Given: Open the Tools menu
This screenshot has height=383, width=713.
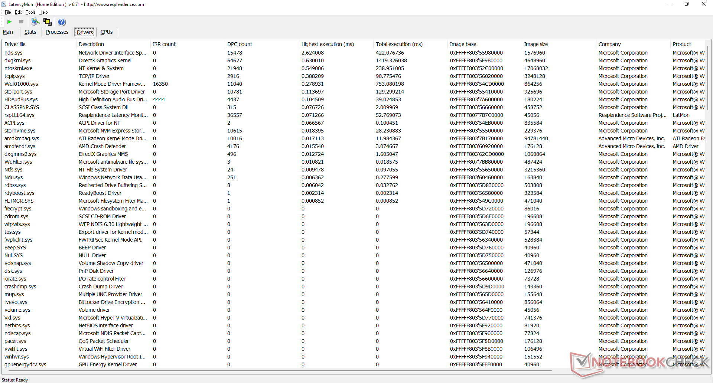Looking at the screenshot, I should tap(30, 12).
